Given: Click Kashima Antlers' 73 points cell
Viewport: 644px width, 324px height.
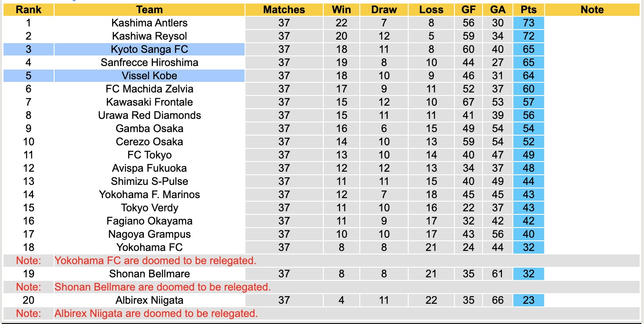Looking at the screenshot, I should (x=528, y=23).
